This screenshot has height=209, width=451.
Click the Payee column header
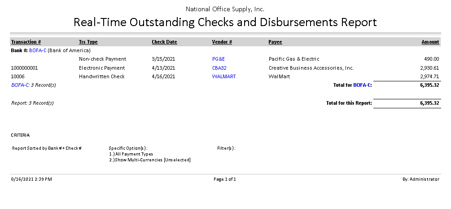pos(275,42)
